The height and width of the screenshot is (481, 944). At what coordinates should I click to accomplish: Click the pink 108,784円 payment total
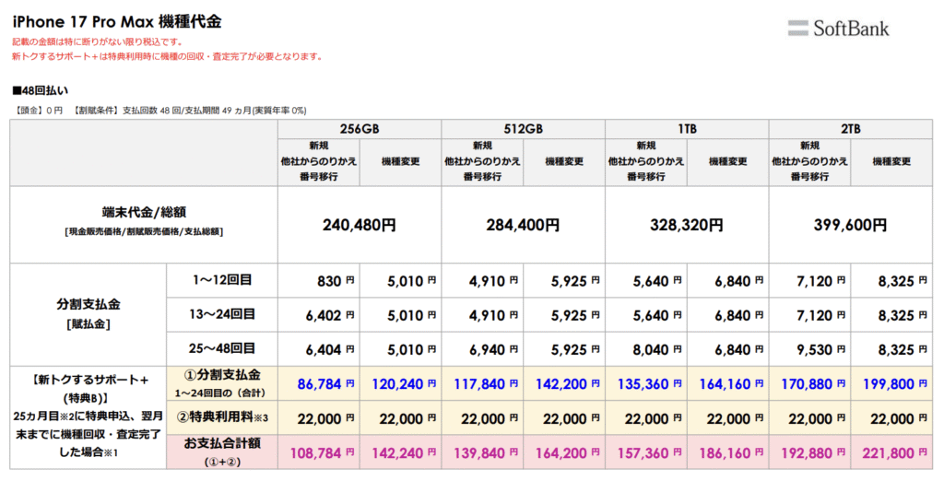[x=320, y=452]
